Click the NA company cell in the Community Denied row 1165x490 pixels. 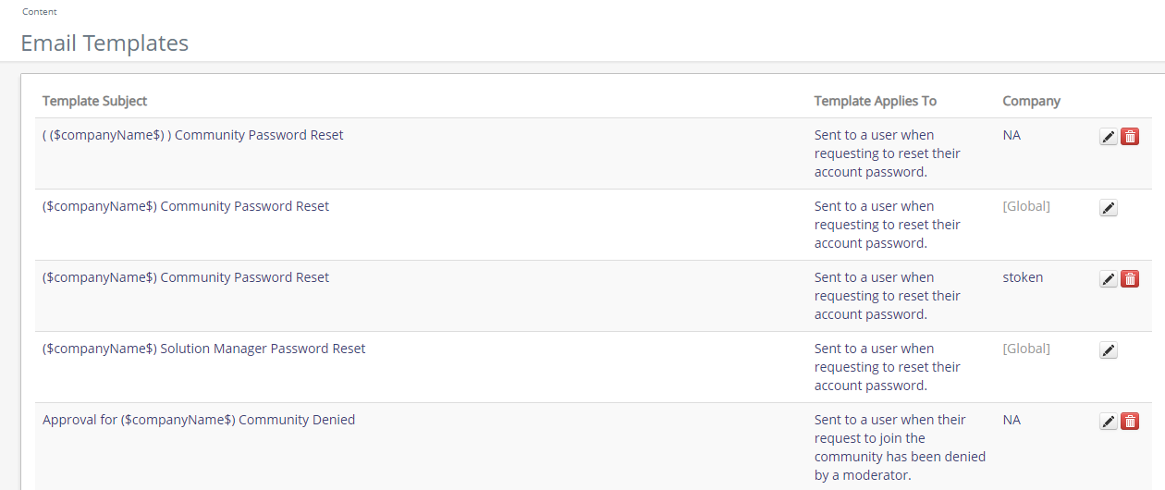[1012, 420]
